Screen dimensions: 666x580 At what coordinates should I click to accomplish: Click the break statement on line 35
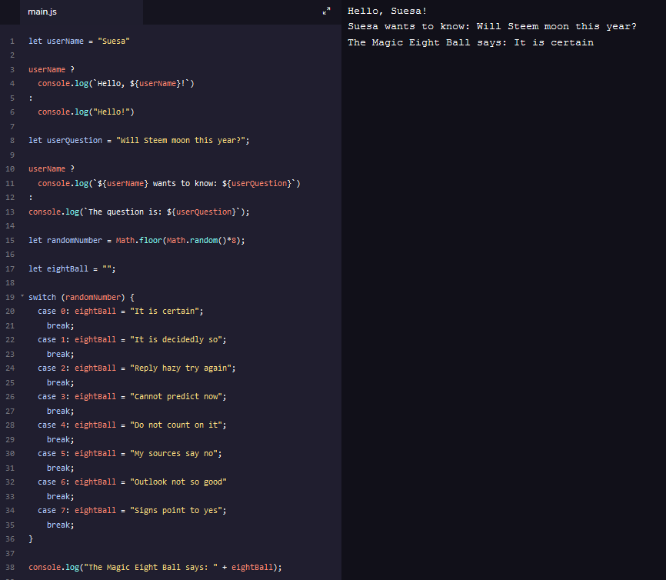click(x=60, y=525)
